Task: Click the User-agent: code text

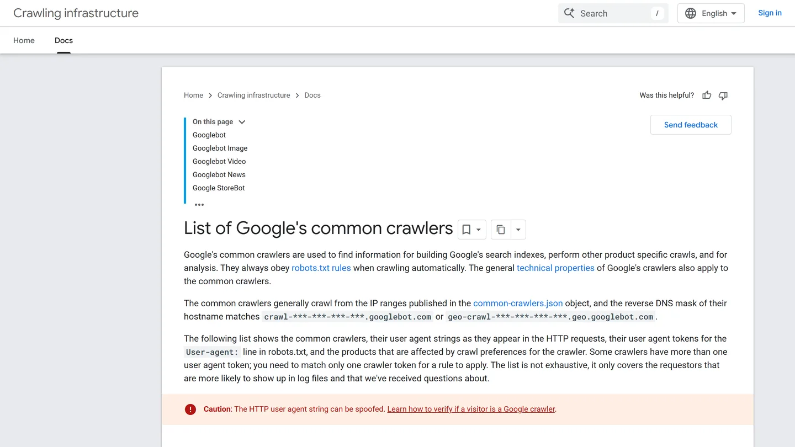Action: coord(212,352)
